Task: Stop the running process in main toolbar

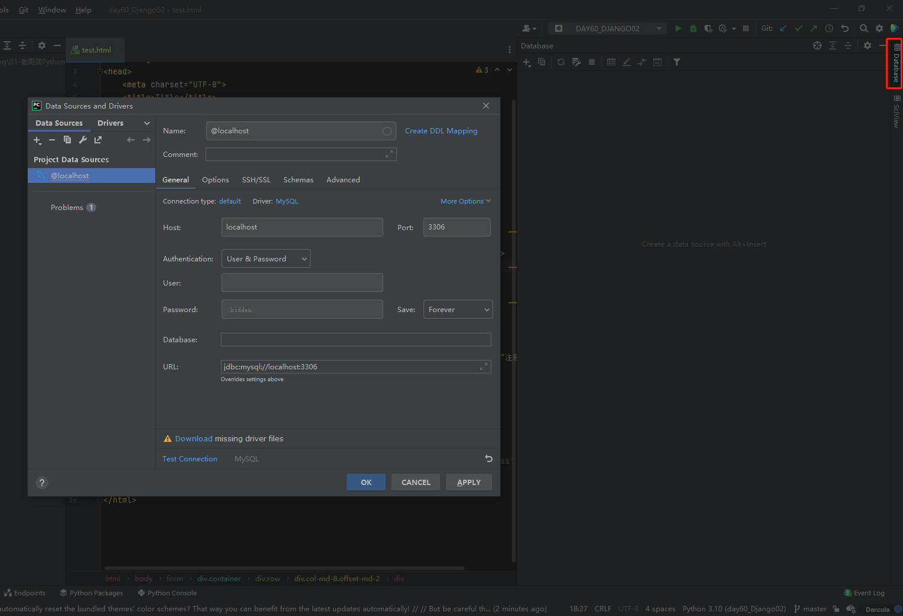Action: 746,28
